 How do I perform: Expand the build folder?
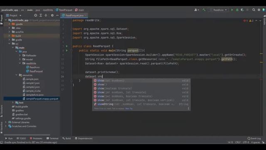[x=9, y=36]
